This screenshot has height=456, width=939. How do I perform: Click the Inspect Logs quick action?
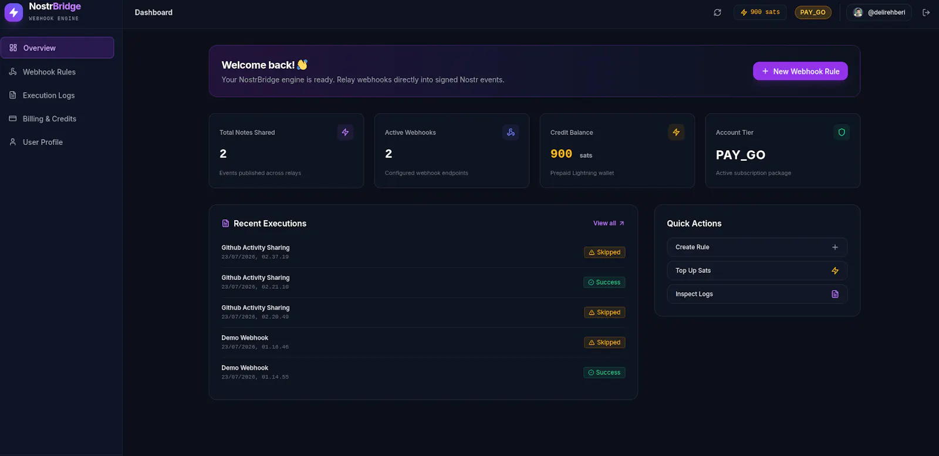[757, 294]
